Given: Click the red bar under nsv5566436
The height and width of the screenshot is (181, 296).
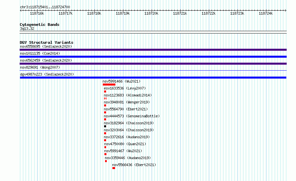Looking at the screenshot, I should (114, 168).
